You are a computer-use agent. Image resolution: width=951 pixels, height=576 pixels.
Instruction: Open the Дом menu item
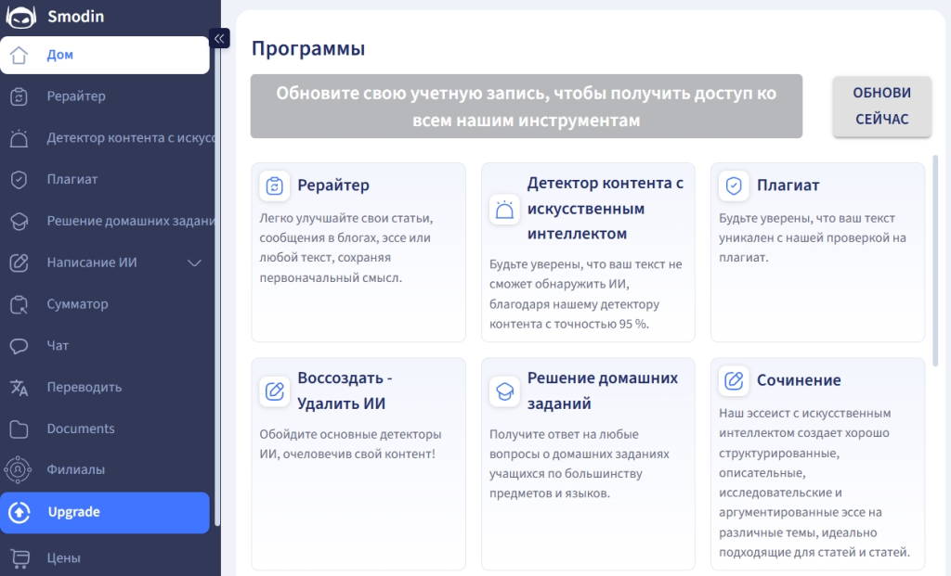point(105,55)
